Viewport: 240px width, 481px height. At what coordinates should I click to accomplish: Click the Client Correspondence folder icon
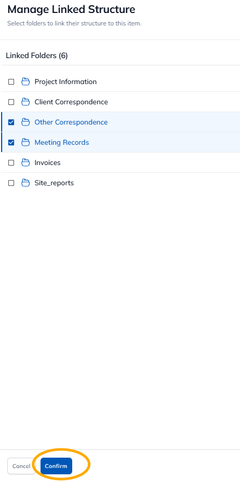(x=25, y=102)
